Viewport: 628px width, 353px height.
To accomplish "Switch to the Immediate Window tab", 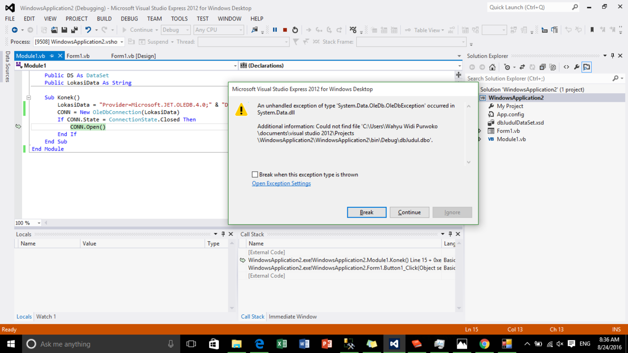I will (x=293, y=317).
